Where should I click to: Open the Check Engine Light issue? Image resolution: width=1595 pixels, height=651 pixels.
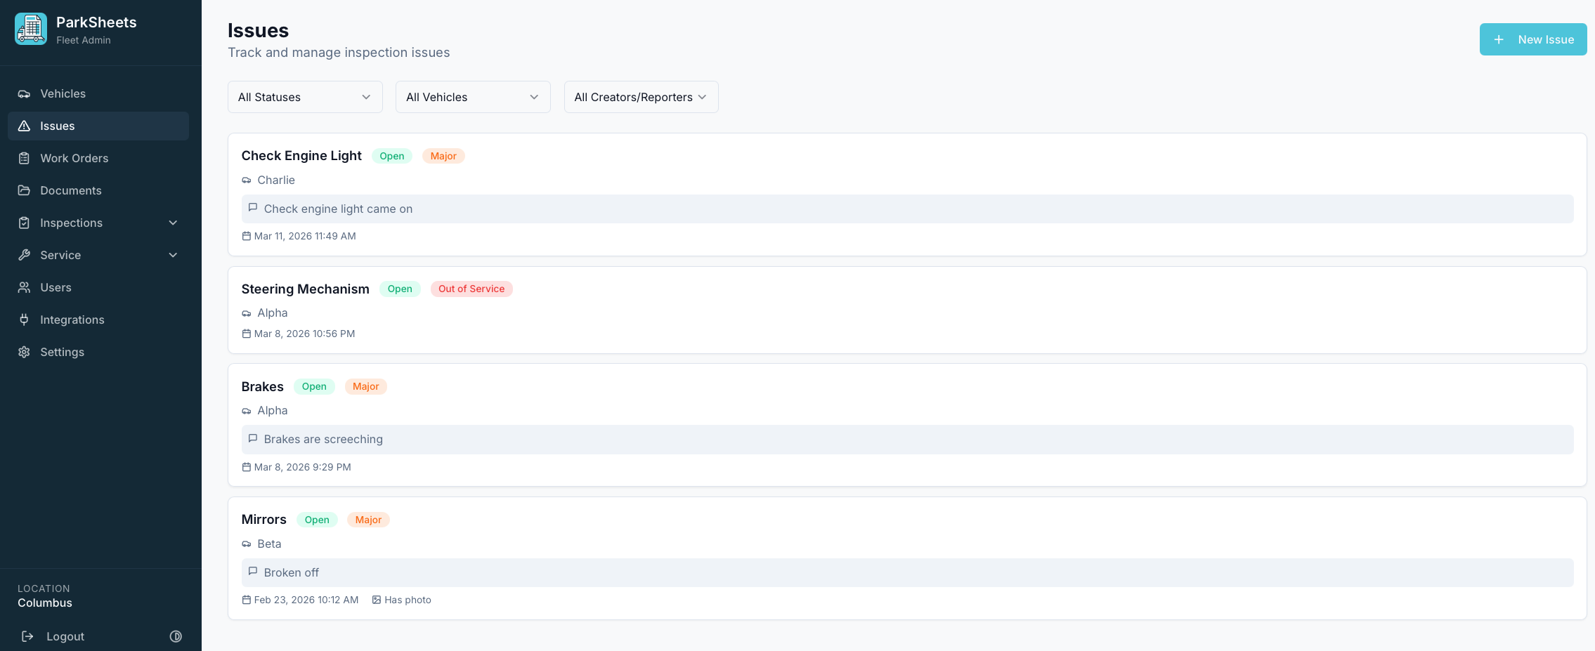301,156
